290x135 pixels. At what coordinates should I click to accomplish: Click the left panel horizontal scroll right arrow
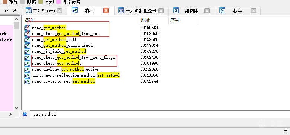(x=10, y=115)
